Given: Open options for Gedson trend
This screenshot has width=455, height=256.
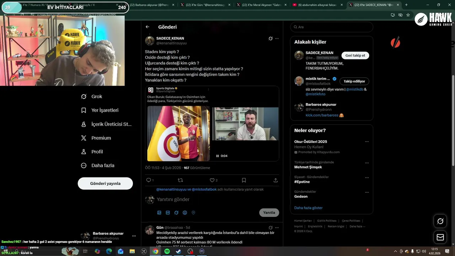Looking at the screenshot, I should click(367, 192).
